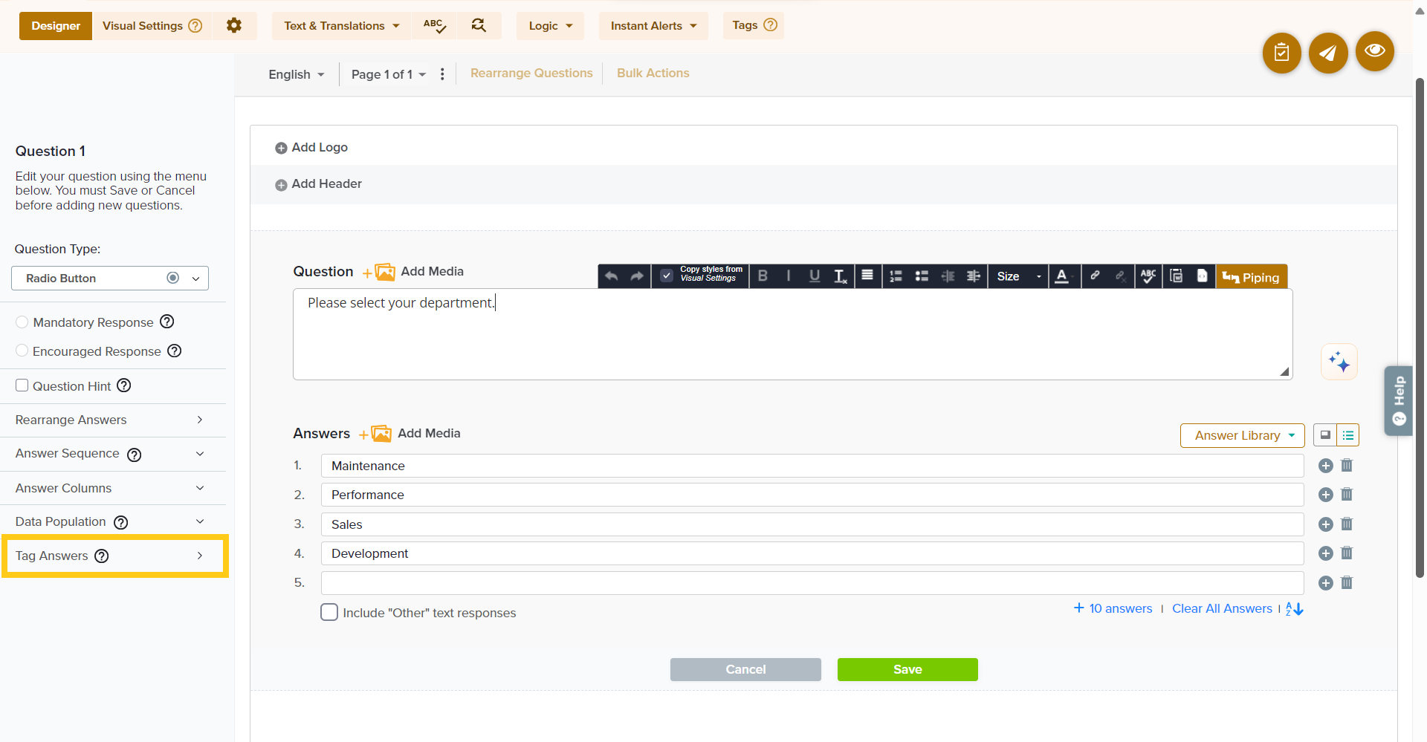Click the survey preview eye icon
The image size is (1427, 742).
[1374, 51]
